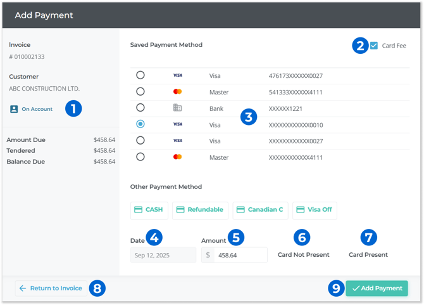Click the left arrow icon on Return to Invoice
424x305 pixels.
coord(23,289)
